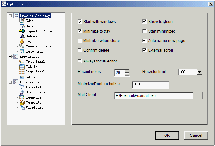Enable Always focus editor checkbox
This screenshot has width=215, height=146.
pyautogui.click(x=80, y=61)
